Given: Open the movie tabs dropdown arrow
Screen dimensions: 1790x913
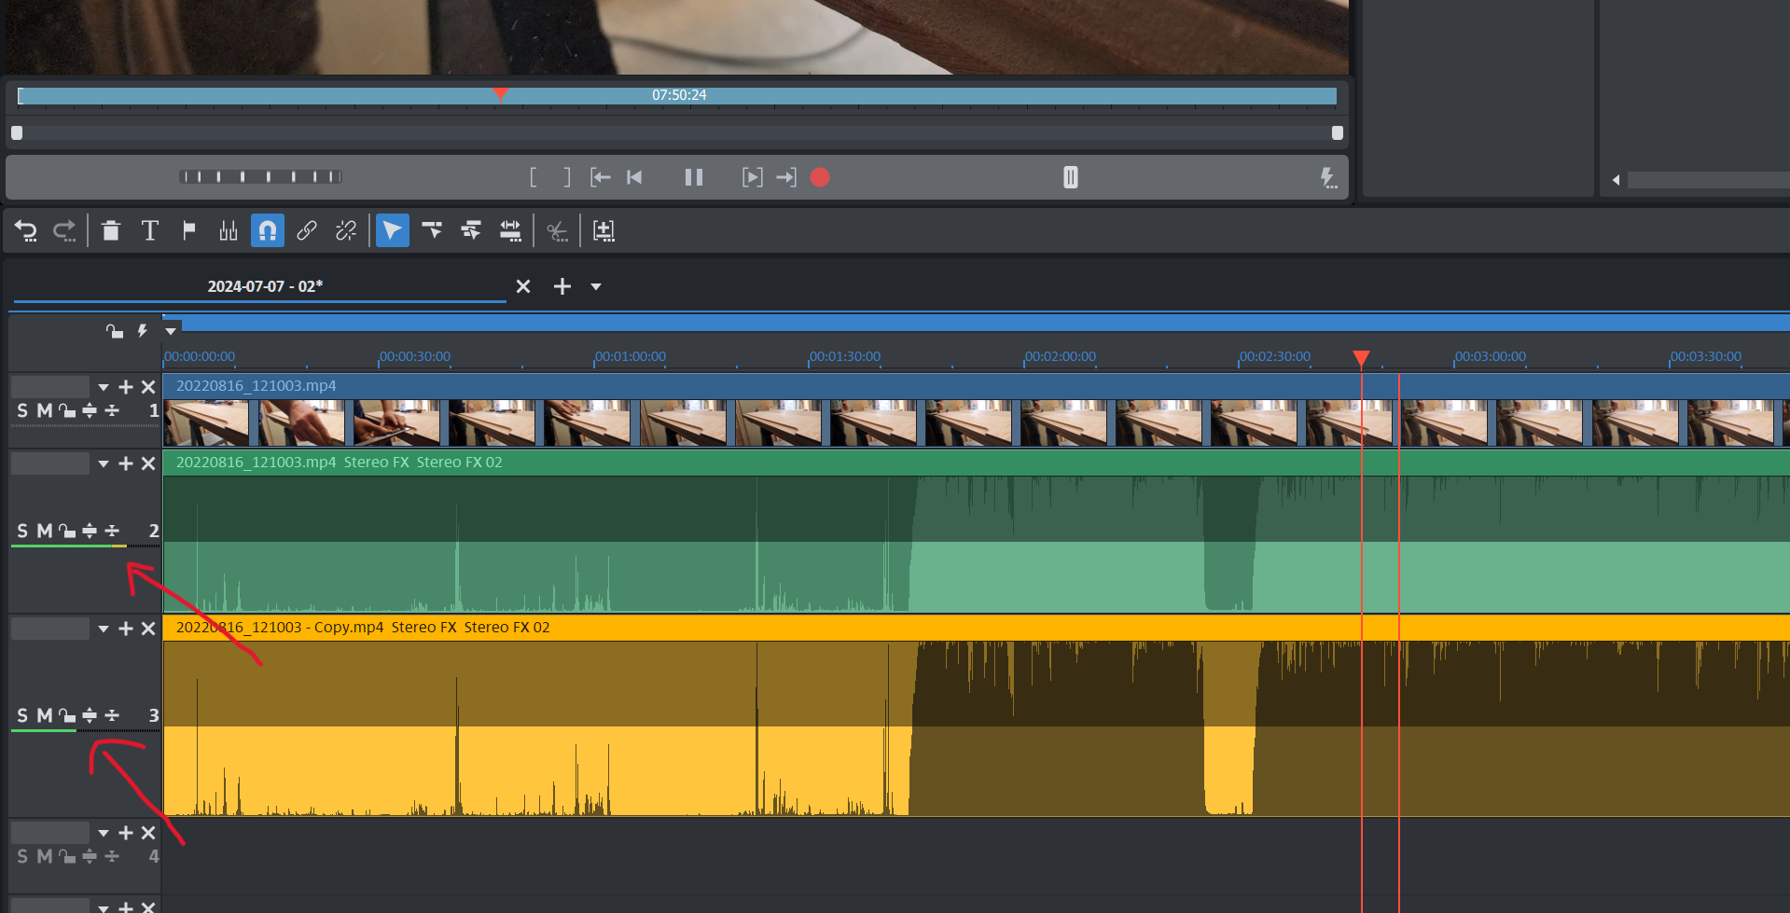Looking at the screenshot, I should 596,286.
